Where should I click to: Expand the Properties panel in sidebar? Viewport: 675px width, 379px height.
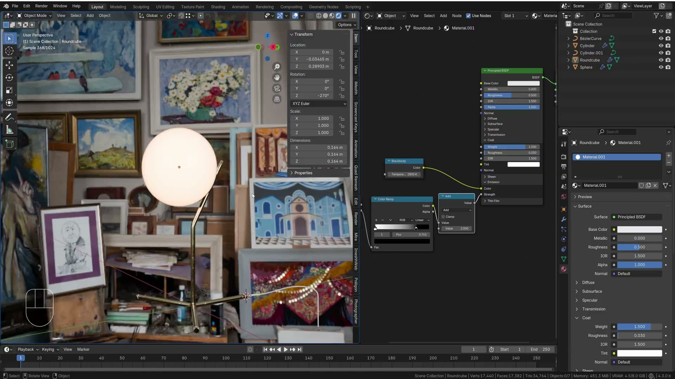tap(303, 173)
